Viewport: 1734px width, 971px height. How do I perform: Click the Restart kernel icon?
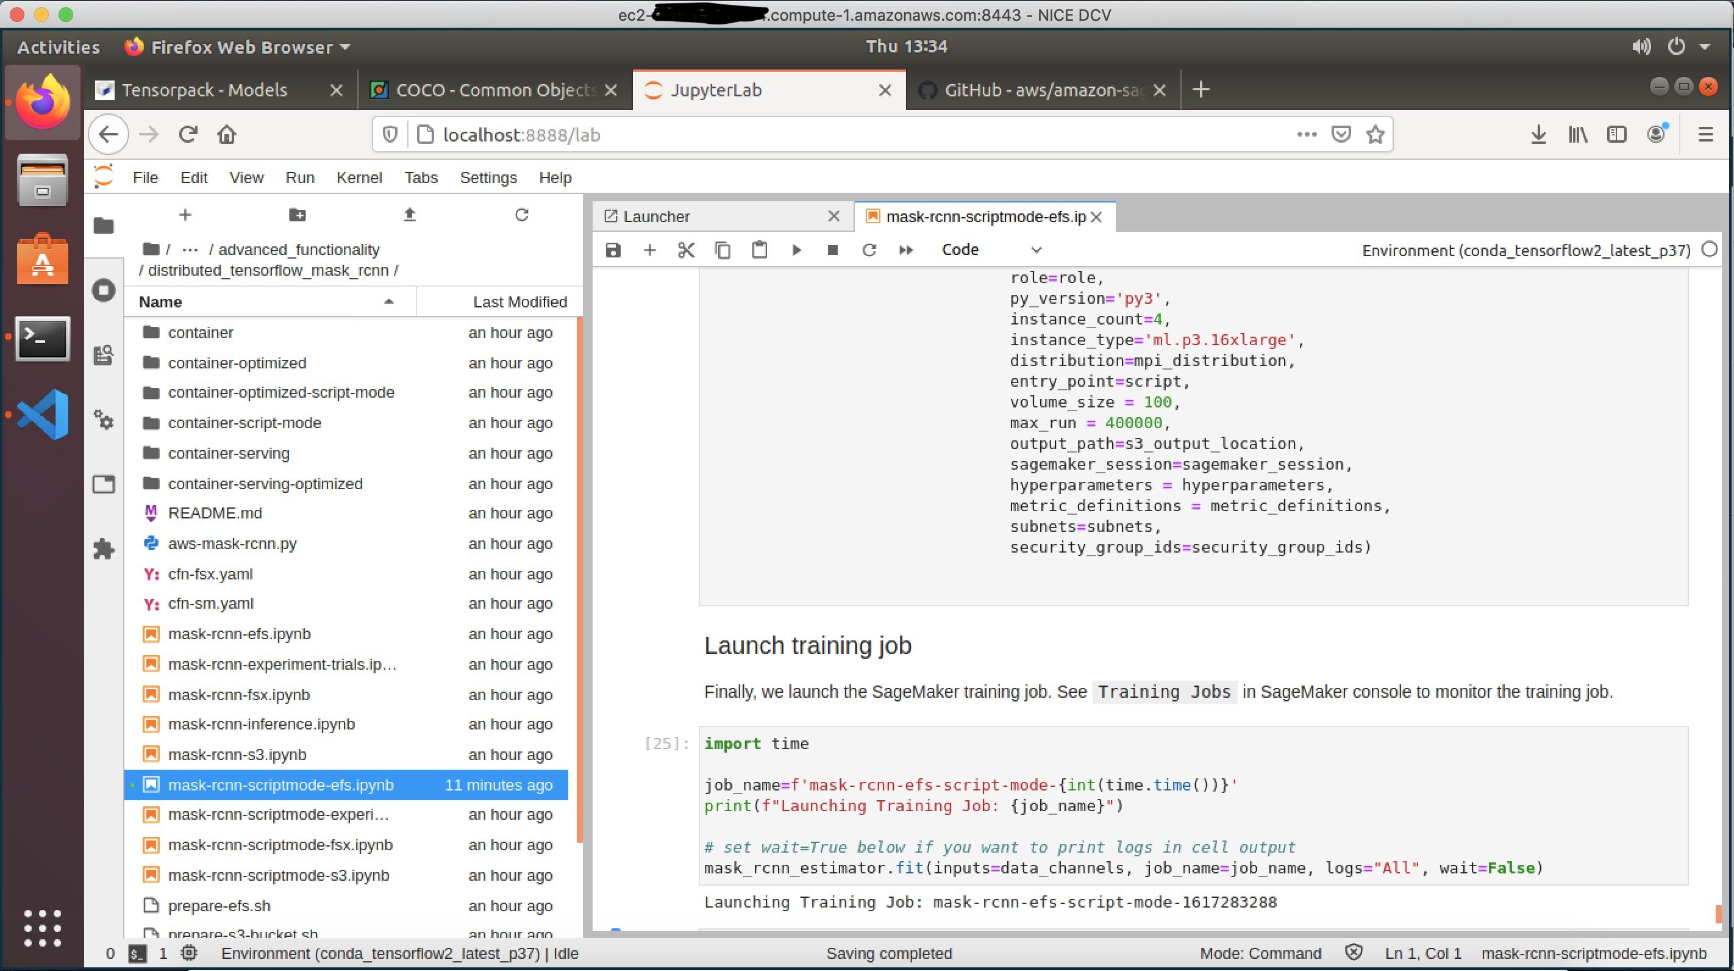click(869, 249)
